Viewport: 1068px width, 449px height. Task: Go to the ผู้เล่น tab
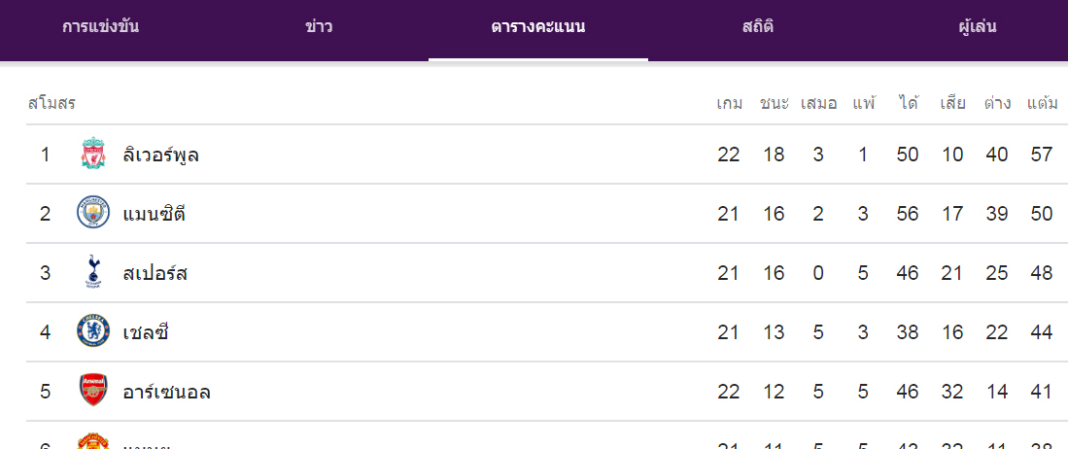(977, 27)
